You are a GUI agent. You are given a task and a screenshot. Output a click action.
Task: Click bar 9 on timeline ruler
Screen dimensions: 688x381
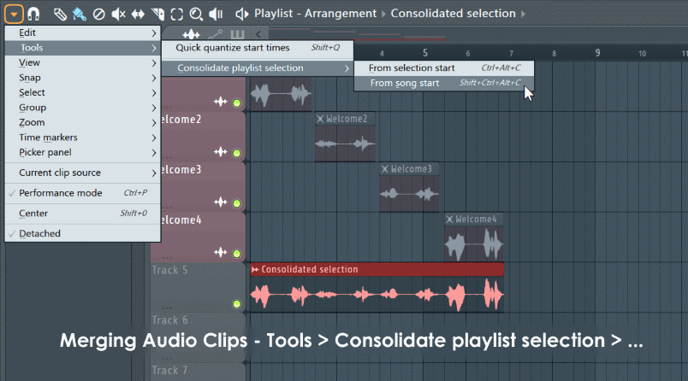coord(597,53)
